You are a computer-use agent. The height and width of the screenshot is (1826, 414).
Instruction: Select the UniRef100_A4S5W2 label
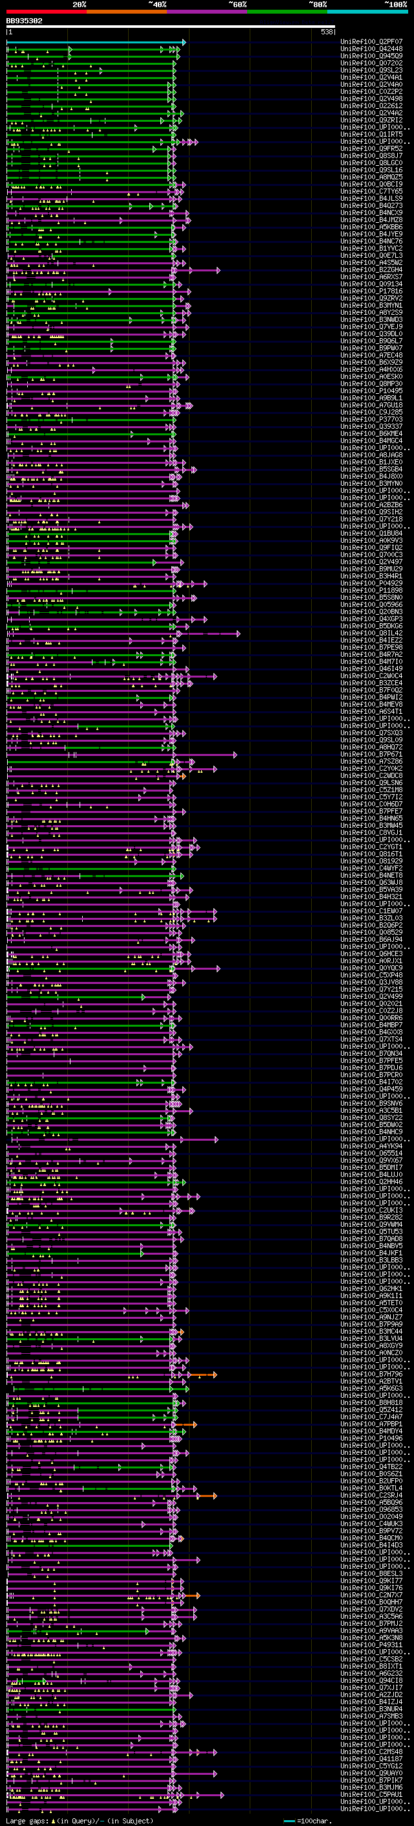coord(371,263)
